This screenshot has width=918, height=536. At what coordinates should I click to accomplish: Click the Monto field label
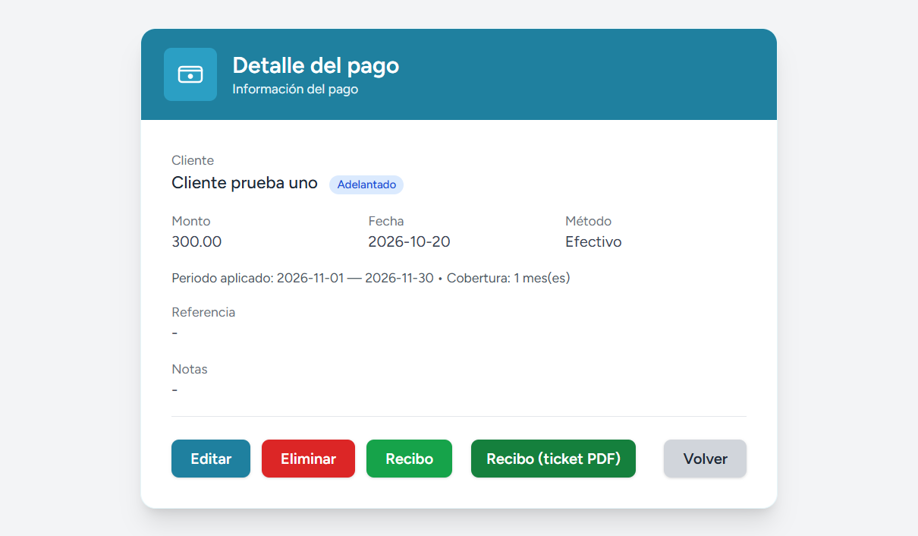click(191, 221)
